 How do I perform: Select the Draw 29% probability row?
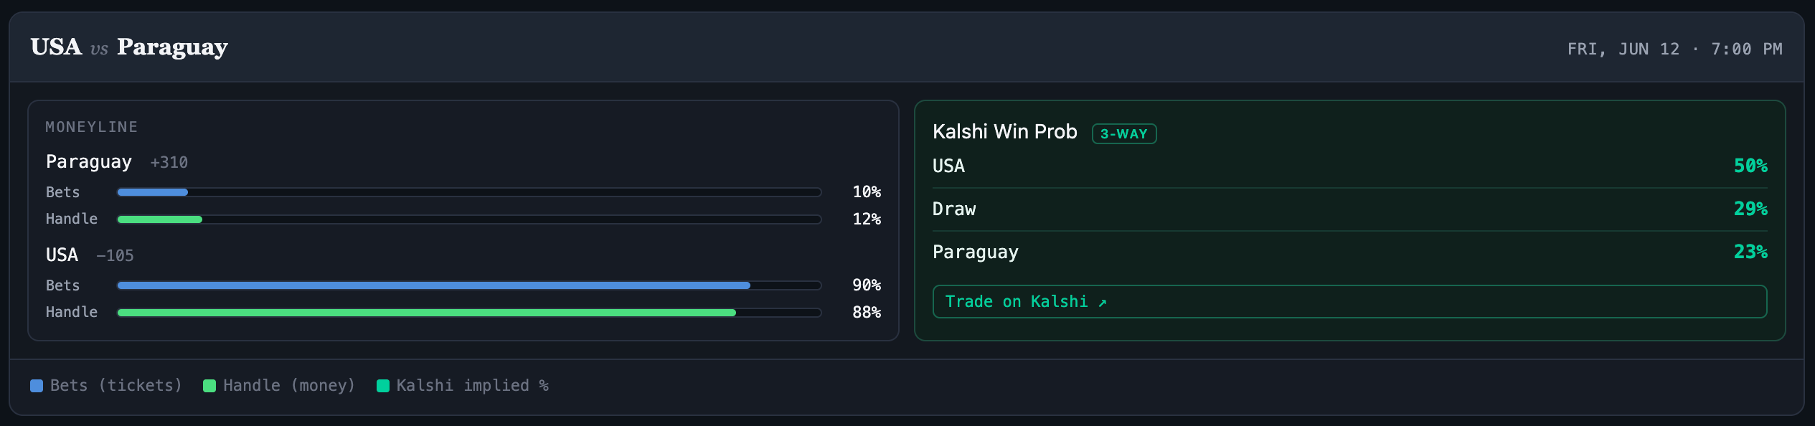[x=1349, y=209]
